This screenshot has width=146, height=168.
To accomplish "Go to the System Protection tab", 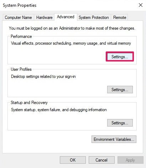I will [94, 18].
